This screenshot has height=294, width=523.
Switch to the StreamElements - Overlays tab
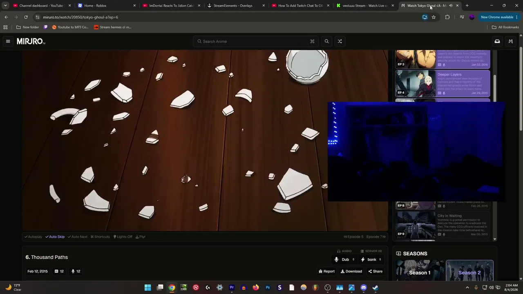point(236,6)
